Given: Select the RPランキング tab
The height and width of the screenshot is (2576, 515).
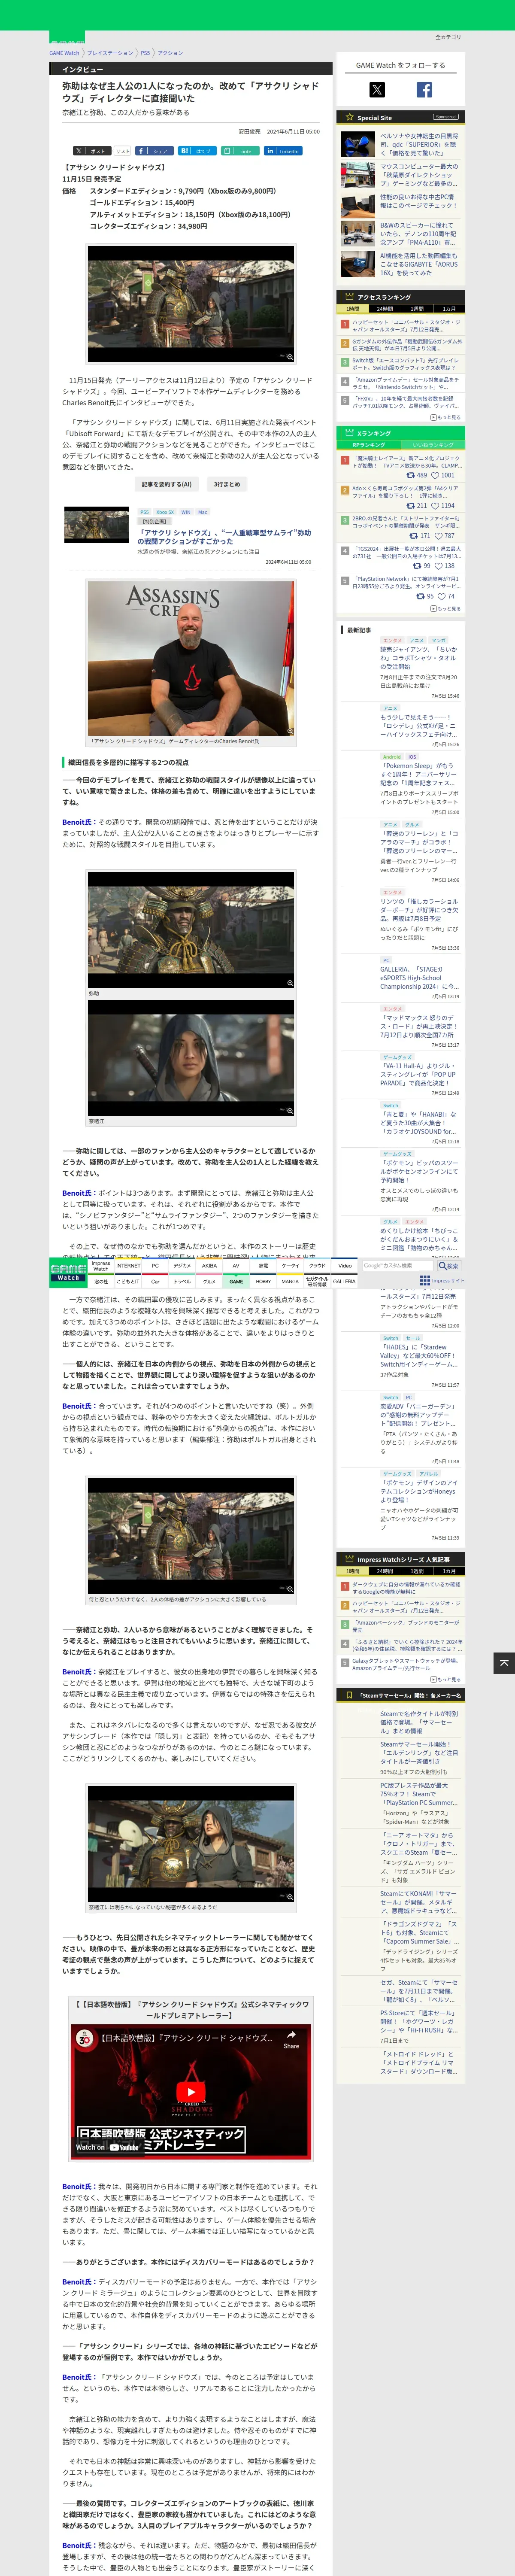Looking at the screenshot, I should tap(369, 445).
